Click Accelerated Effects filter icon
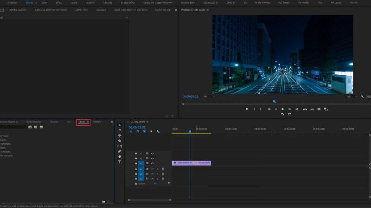Image resolution: width=371 pixels, height=208 pixels. 30,127
